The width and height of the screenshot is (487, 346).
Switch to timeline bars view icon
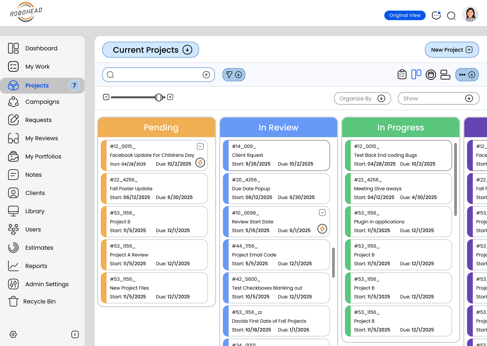click(x=445, y=75)
